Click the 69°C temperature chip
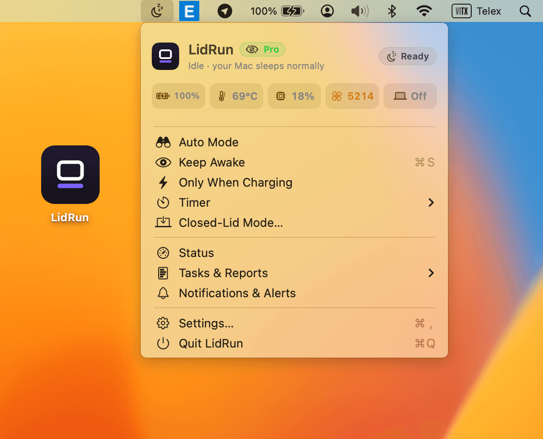The image size is (543, 439). [x=236, y=96]
